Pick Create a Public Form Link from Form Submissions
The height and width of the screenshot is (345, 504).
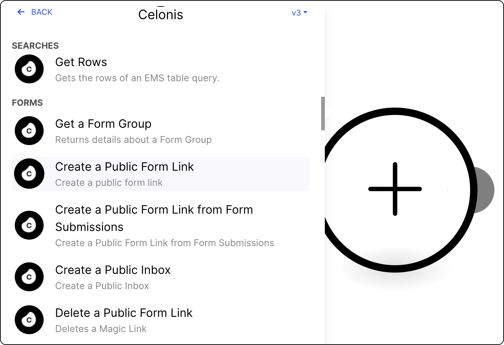coord(161,226)
